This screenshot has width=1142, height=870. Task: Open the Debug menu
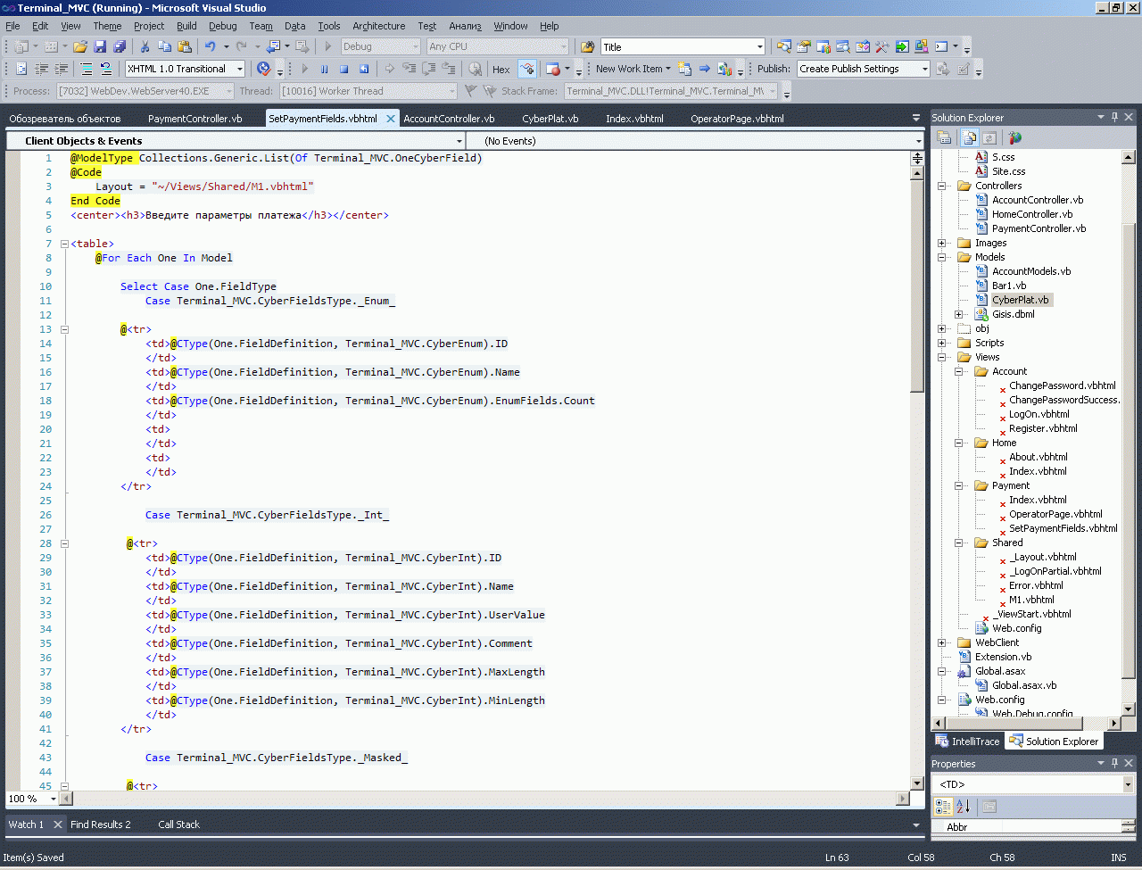click(x=222, y=26)
